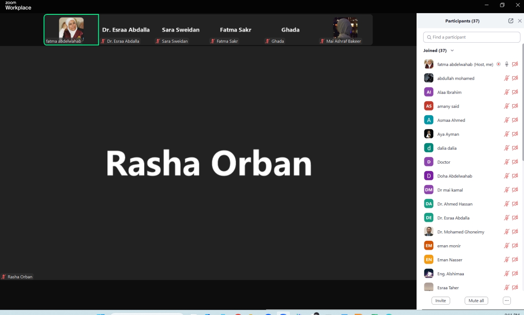Image resolution: width=524 pixels, height=315 pixels.
Task: Select Eman Nasser from the participants list
Action: coord(450,260)
